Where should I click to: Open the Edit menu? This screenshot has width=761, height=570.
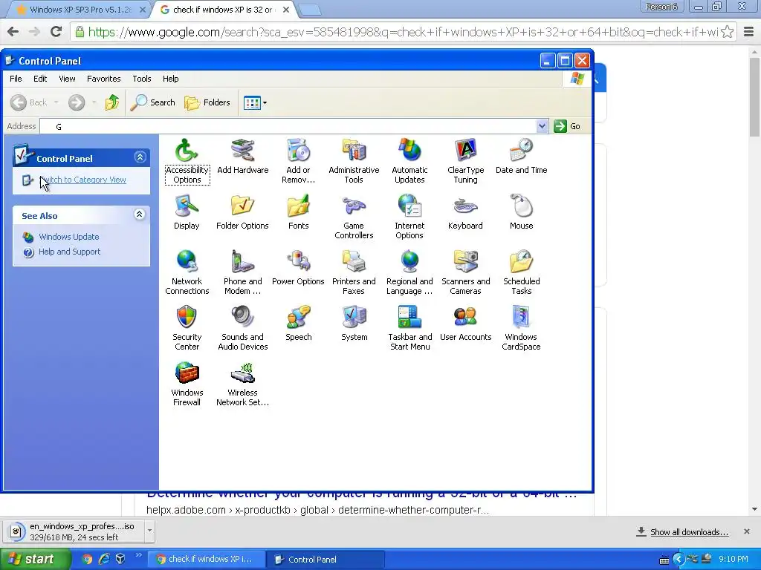coord(40,79)
